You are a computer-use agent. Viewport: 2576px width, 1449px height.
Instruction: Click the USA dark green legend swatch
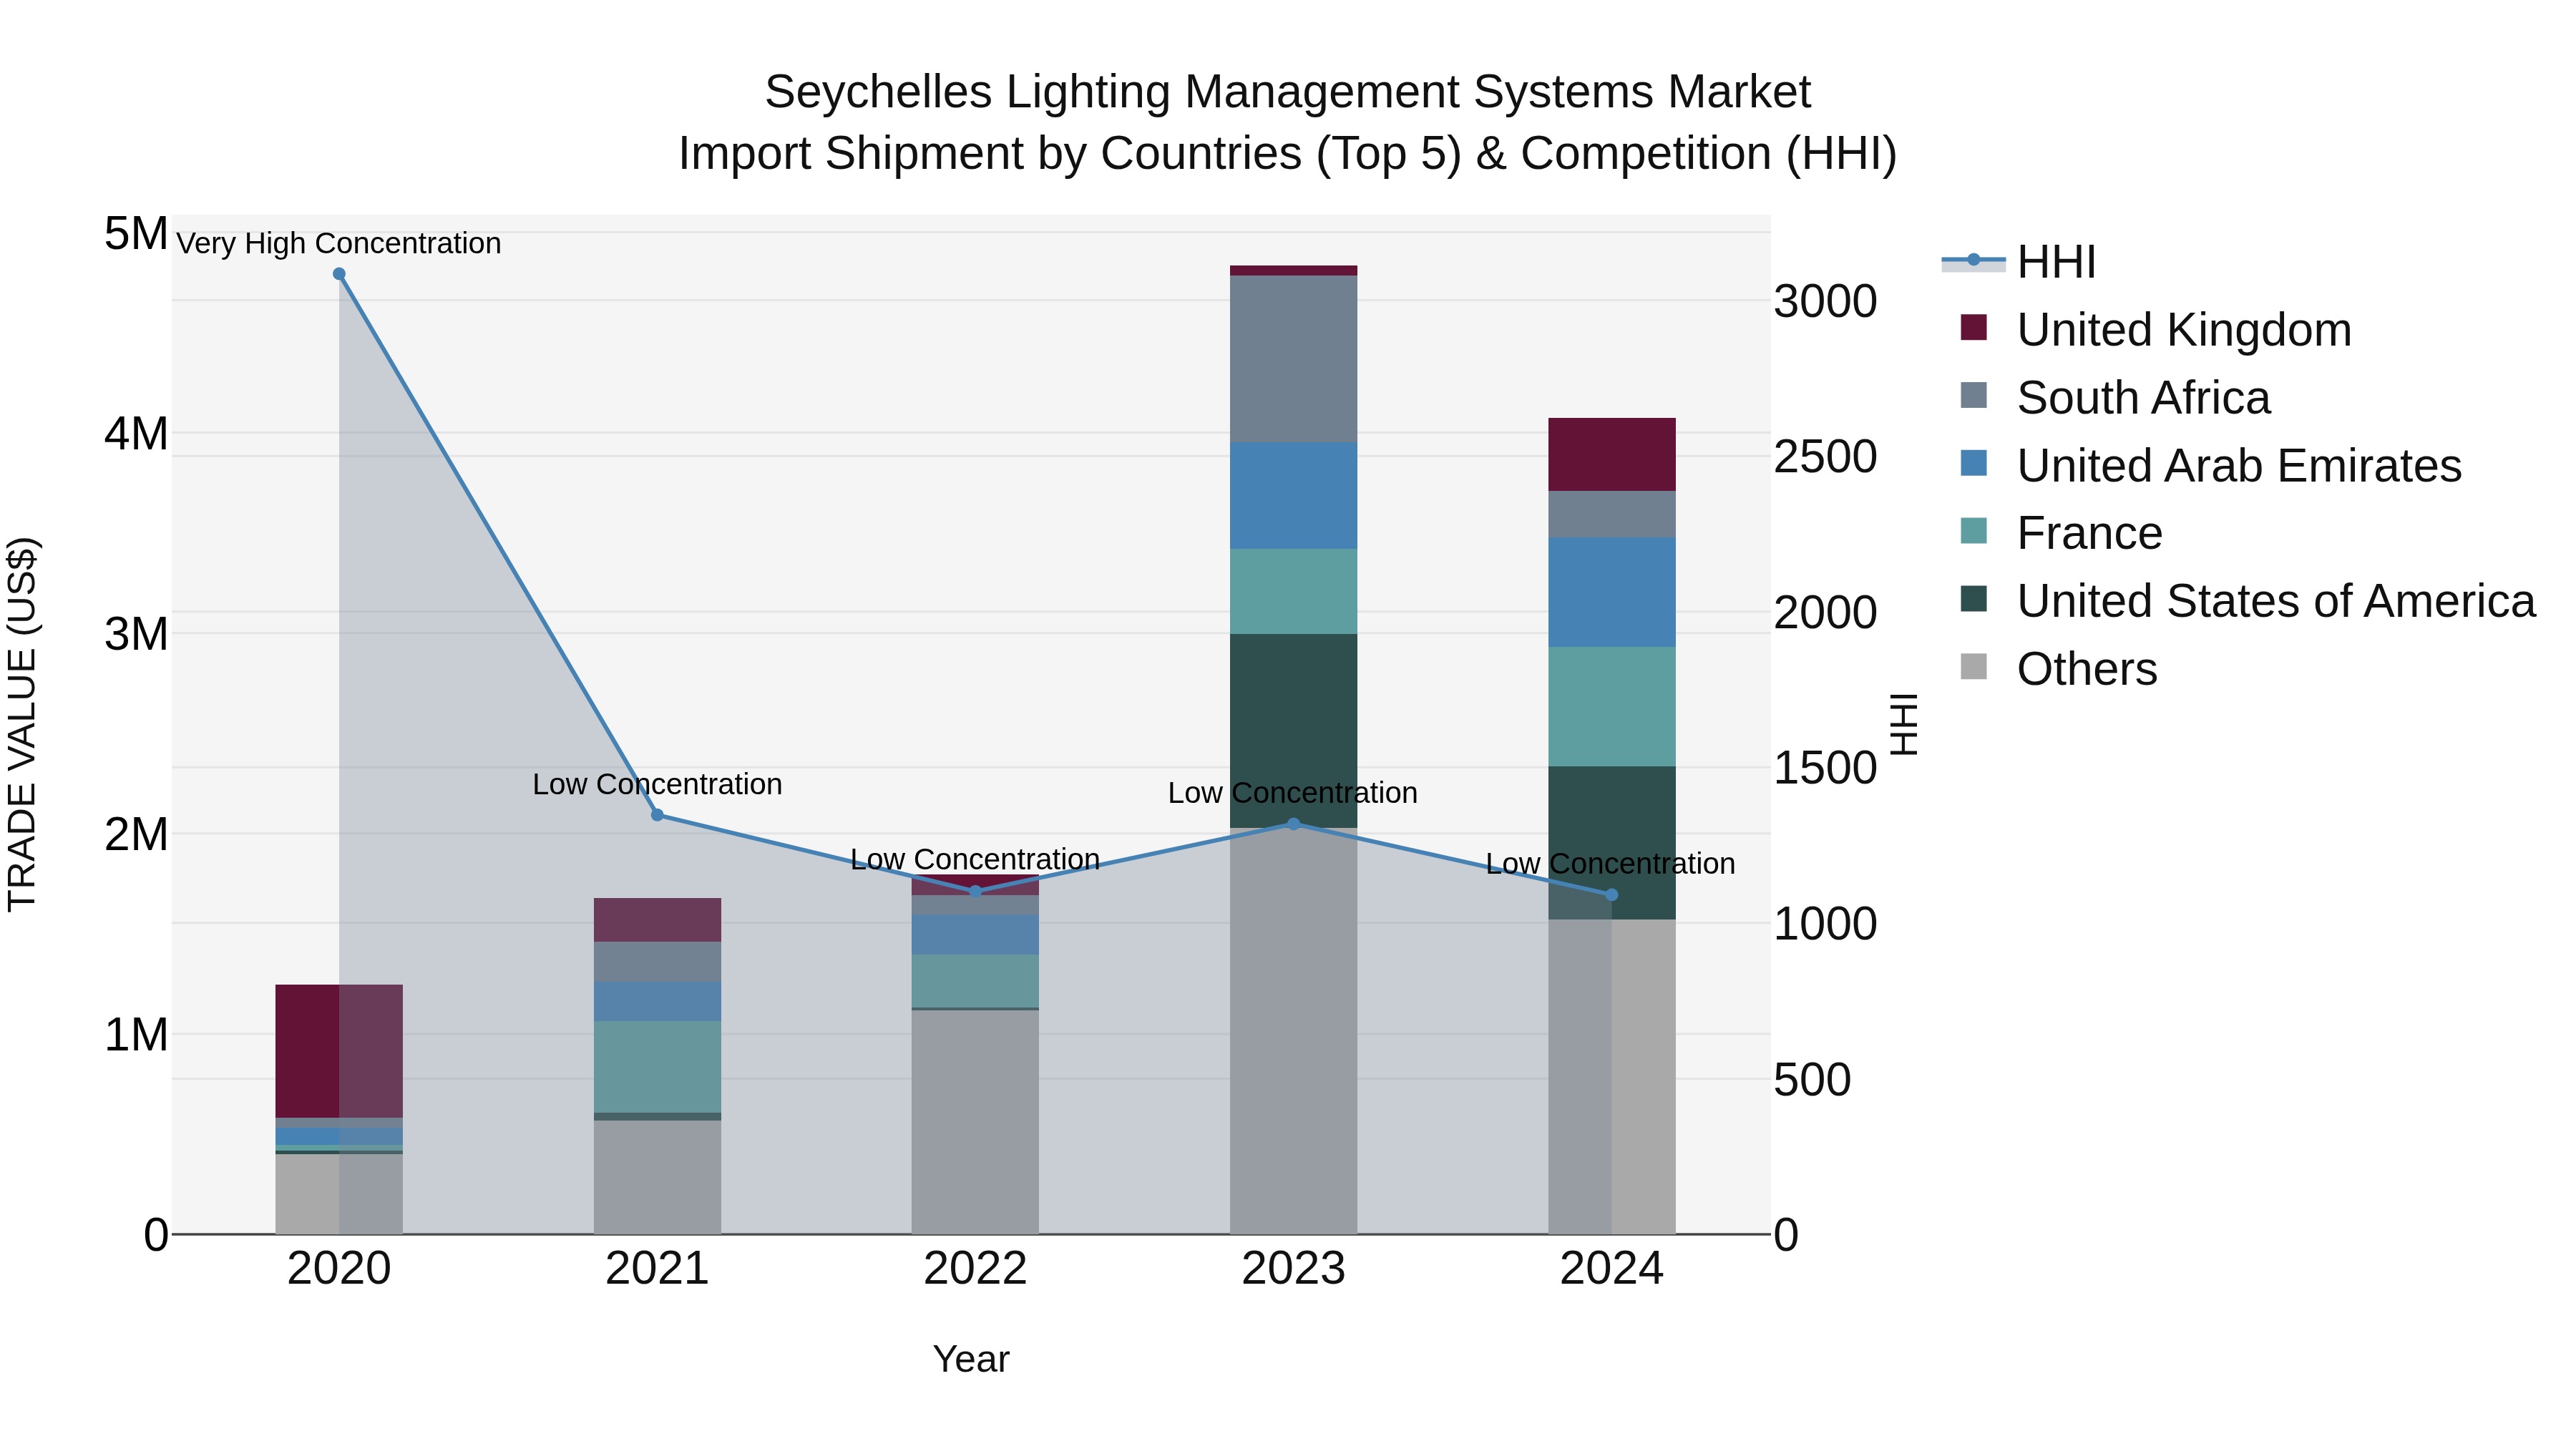coord(1974,598)
